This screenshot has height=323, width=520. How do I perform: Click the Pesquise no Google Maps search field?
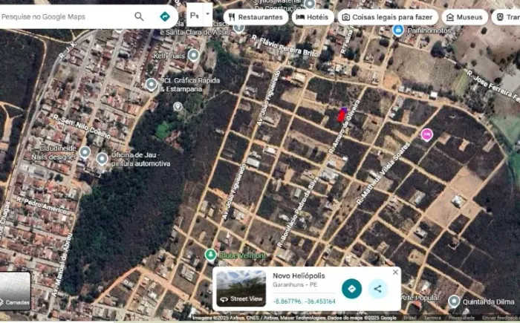tap(66, 16)
